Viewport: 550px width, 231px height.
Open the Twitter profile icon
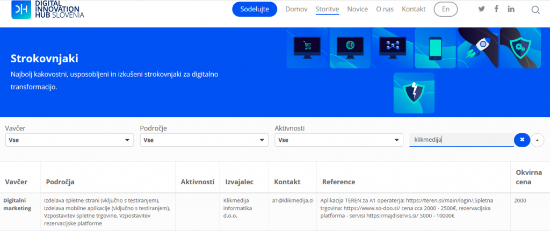tap(481, 9)
